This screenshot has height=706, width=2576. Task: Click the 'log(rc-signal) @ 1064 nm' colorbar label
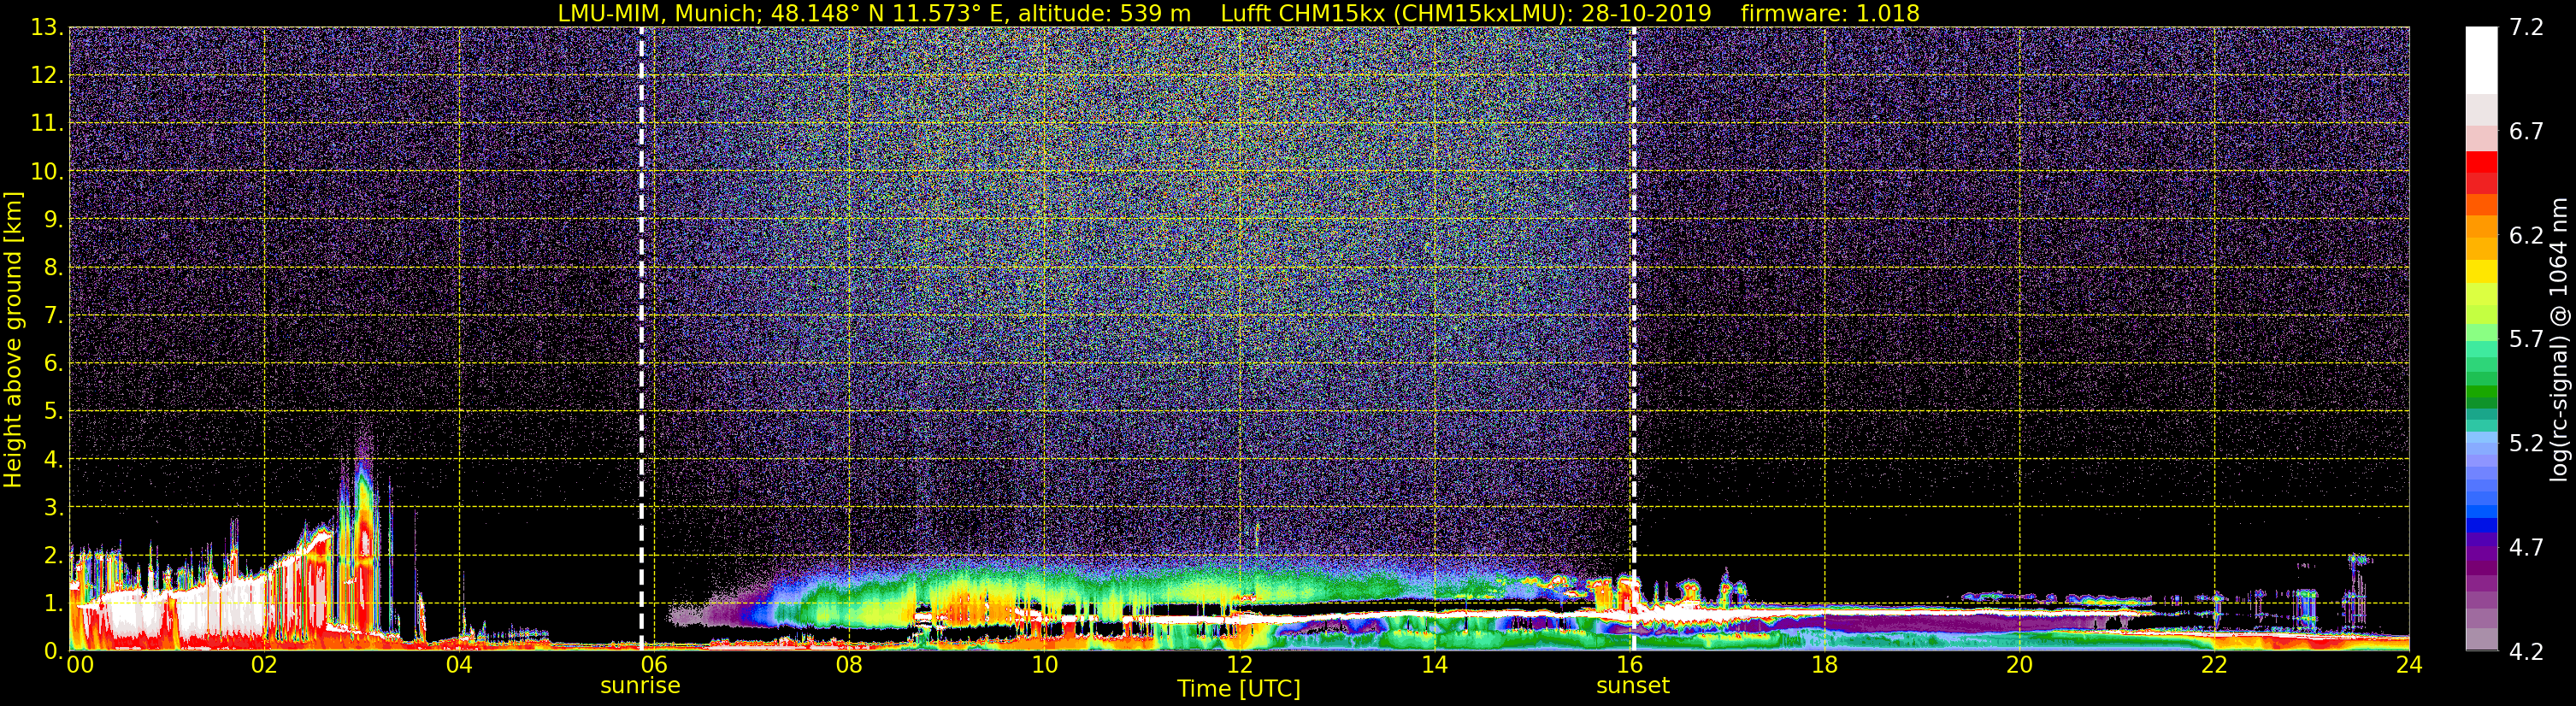pyautogui.click(x=2560, y=340)
